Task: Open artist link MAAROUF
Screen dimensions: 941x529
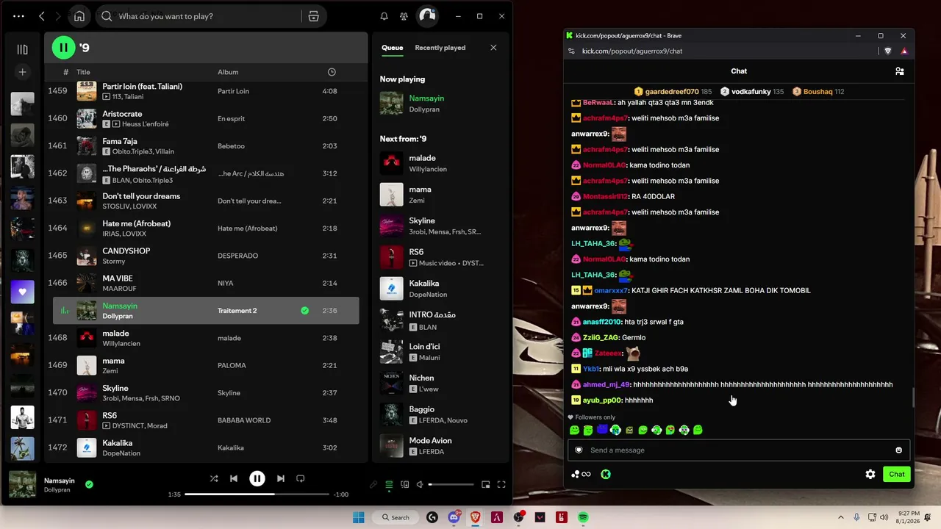Action: tap(119, 289)
